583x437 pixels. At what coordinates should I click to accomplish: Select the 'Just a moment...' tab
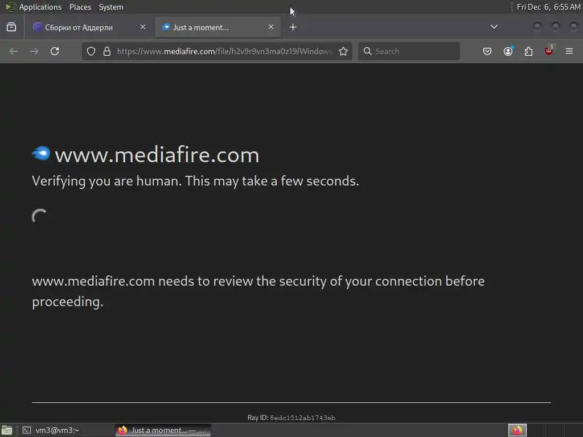click(x=217, y=27)
